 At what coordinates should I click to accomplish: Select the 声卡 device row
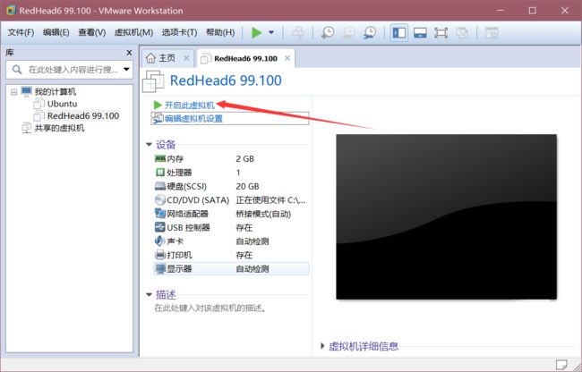coord(231,241)
